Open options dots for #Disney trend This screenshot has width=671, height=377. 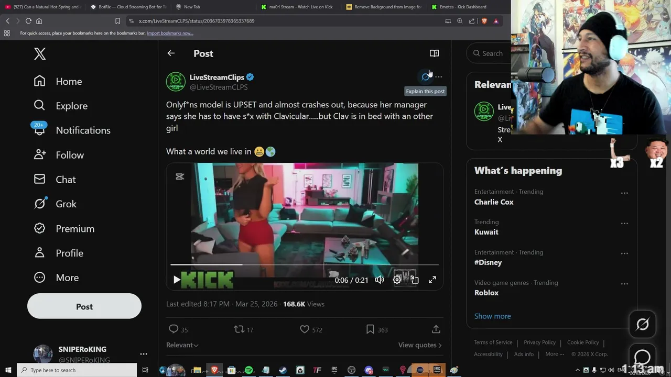(624, 253)
